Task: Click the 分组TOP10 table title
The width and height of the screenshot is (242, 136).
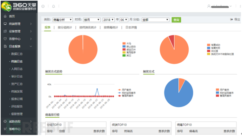Action: [54, 125]
